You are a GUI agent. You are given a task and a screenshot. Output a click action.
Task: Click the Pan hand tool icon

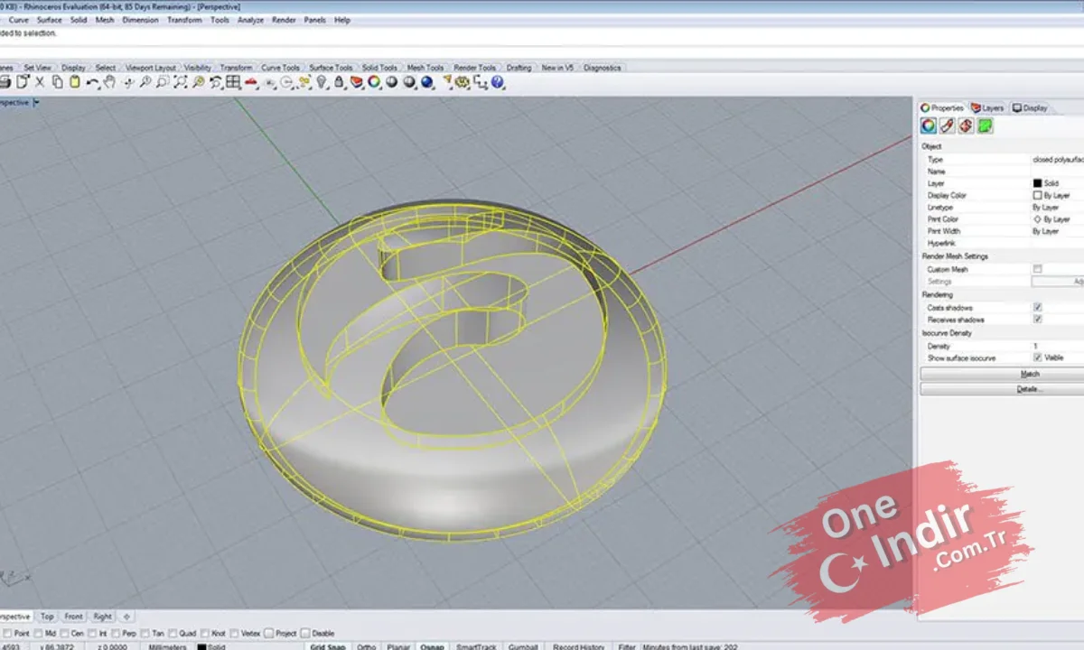[x=109, y=82]
